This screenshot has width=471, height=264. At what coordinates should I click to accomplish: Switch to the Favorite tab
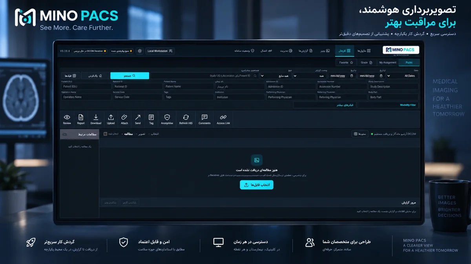tap(346, 63)
